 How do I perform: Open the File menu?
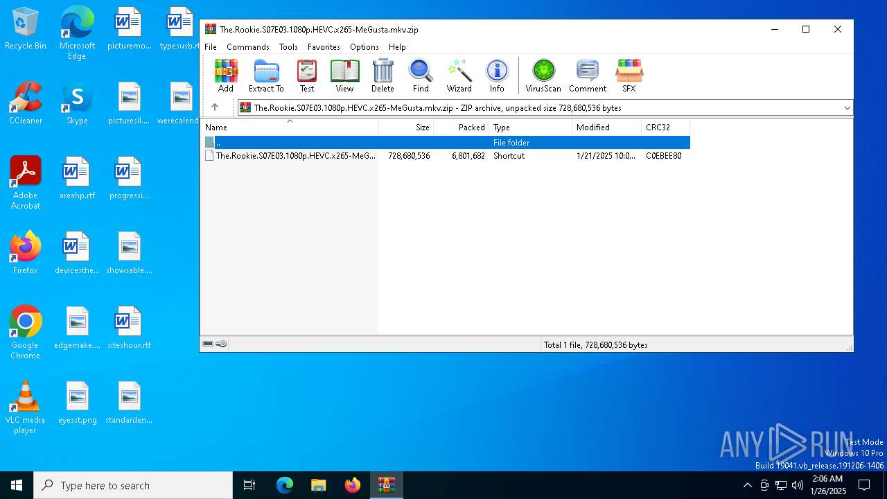pyautogui.click(x=211, y=47)
